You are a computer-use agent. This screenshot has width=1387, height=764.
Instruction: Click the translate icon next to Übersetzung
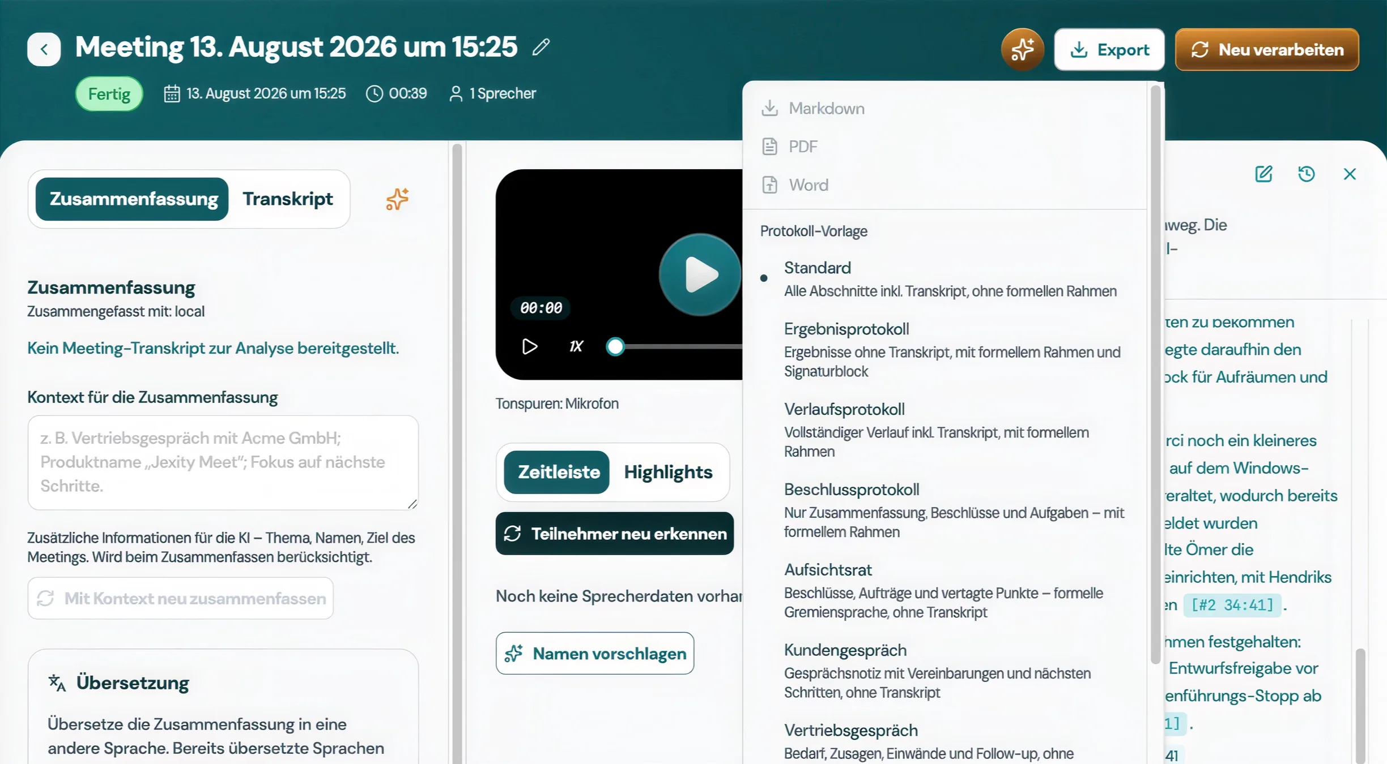(57, 683)
